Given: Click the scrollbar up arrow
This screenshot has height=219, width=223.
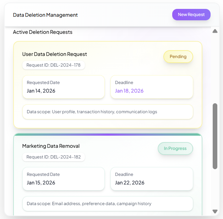Looking at the screenshot, I should [215, 31].
